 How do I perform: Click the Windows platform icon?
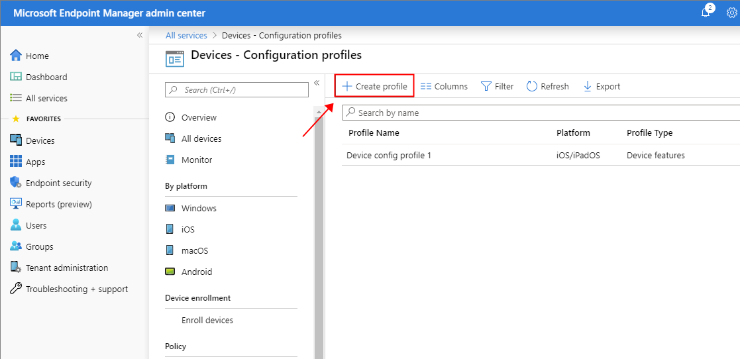[170, 208]
